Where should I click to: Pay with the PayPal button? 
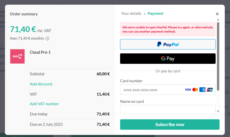[168, 44]
